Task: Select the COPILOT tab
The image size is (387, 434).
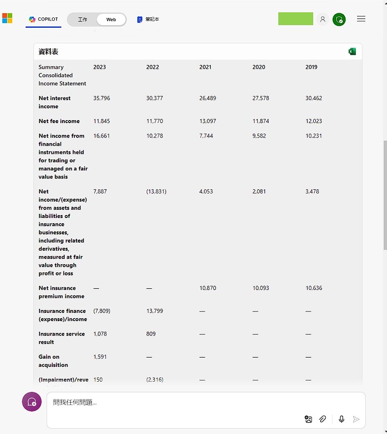Action: click(44, 19)
